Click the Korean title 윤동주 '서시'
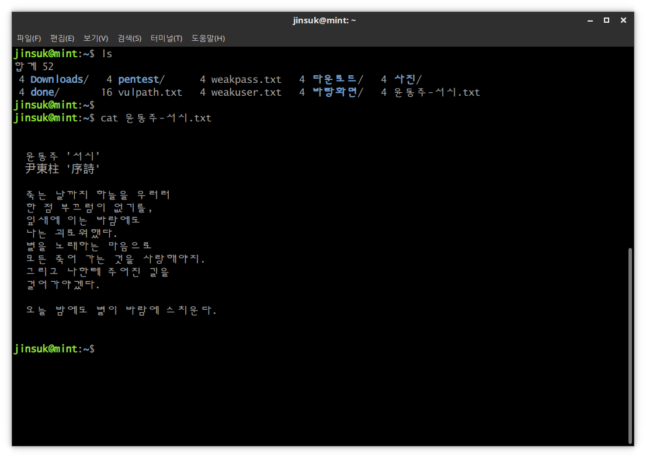Viewport: 646px width, 458px height. click(x=62, y=156)
